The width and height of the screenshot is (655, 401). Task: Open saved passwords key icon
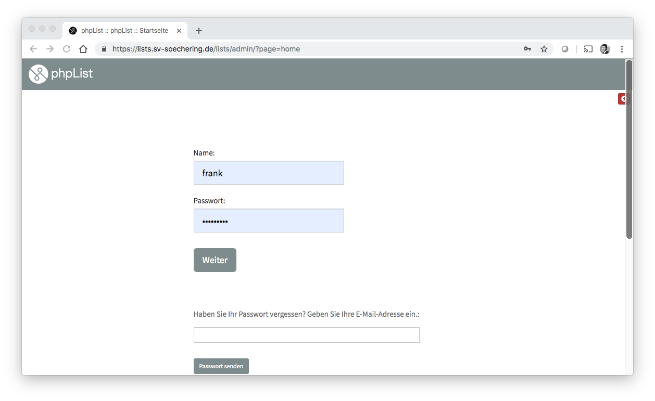click(527, 49)
